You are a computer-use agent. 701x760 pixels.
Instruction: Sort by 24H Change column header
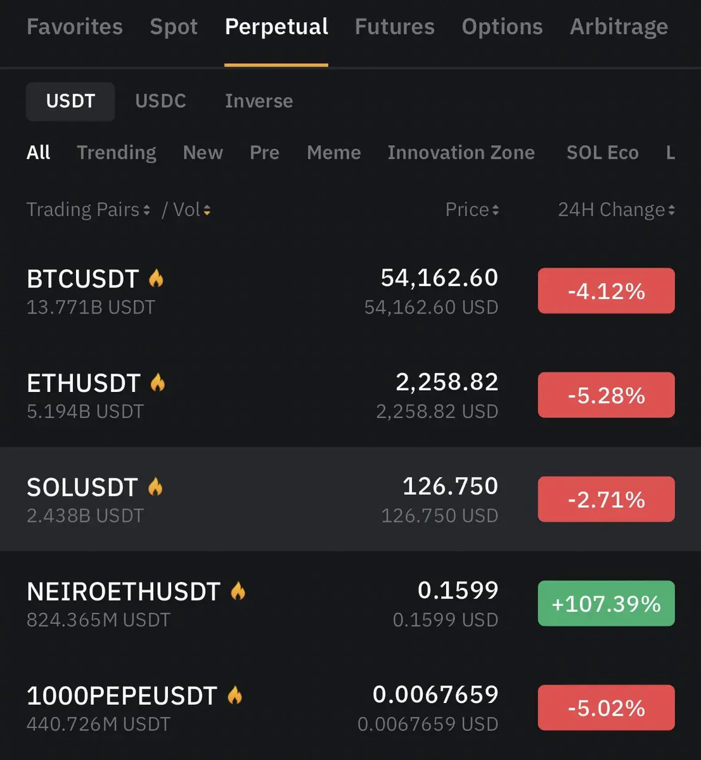(616, 210)
